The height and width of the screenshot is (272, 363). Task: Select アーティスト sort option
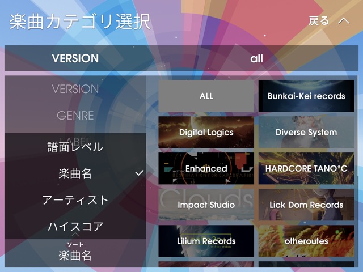pos(75,199)
